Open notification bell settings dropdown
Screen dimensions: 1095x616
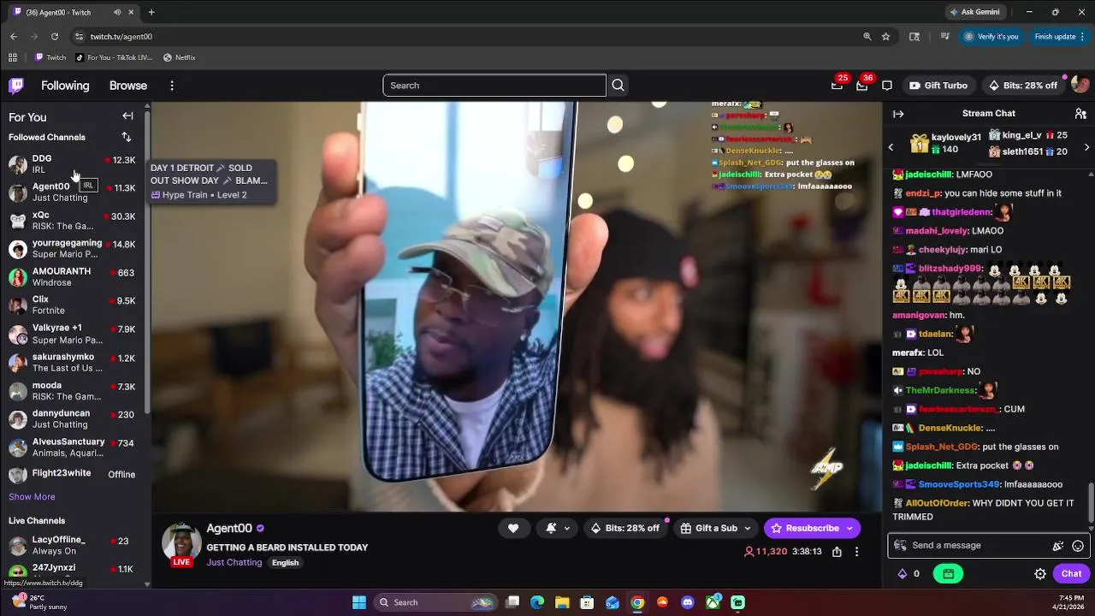pyautogui.click(x=557, y=528)
